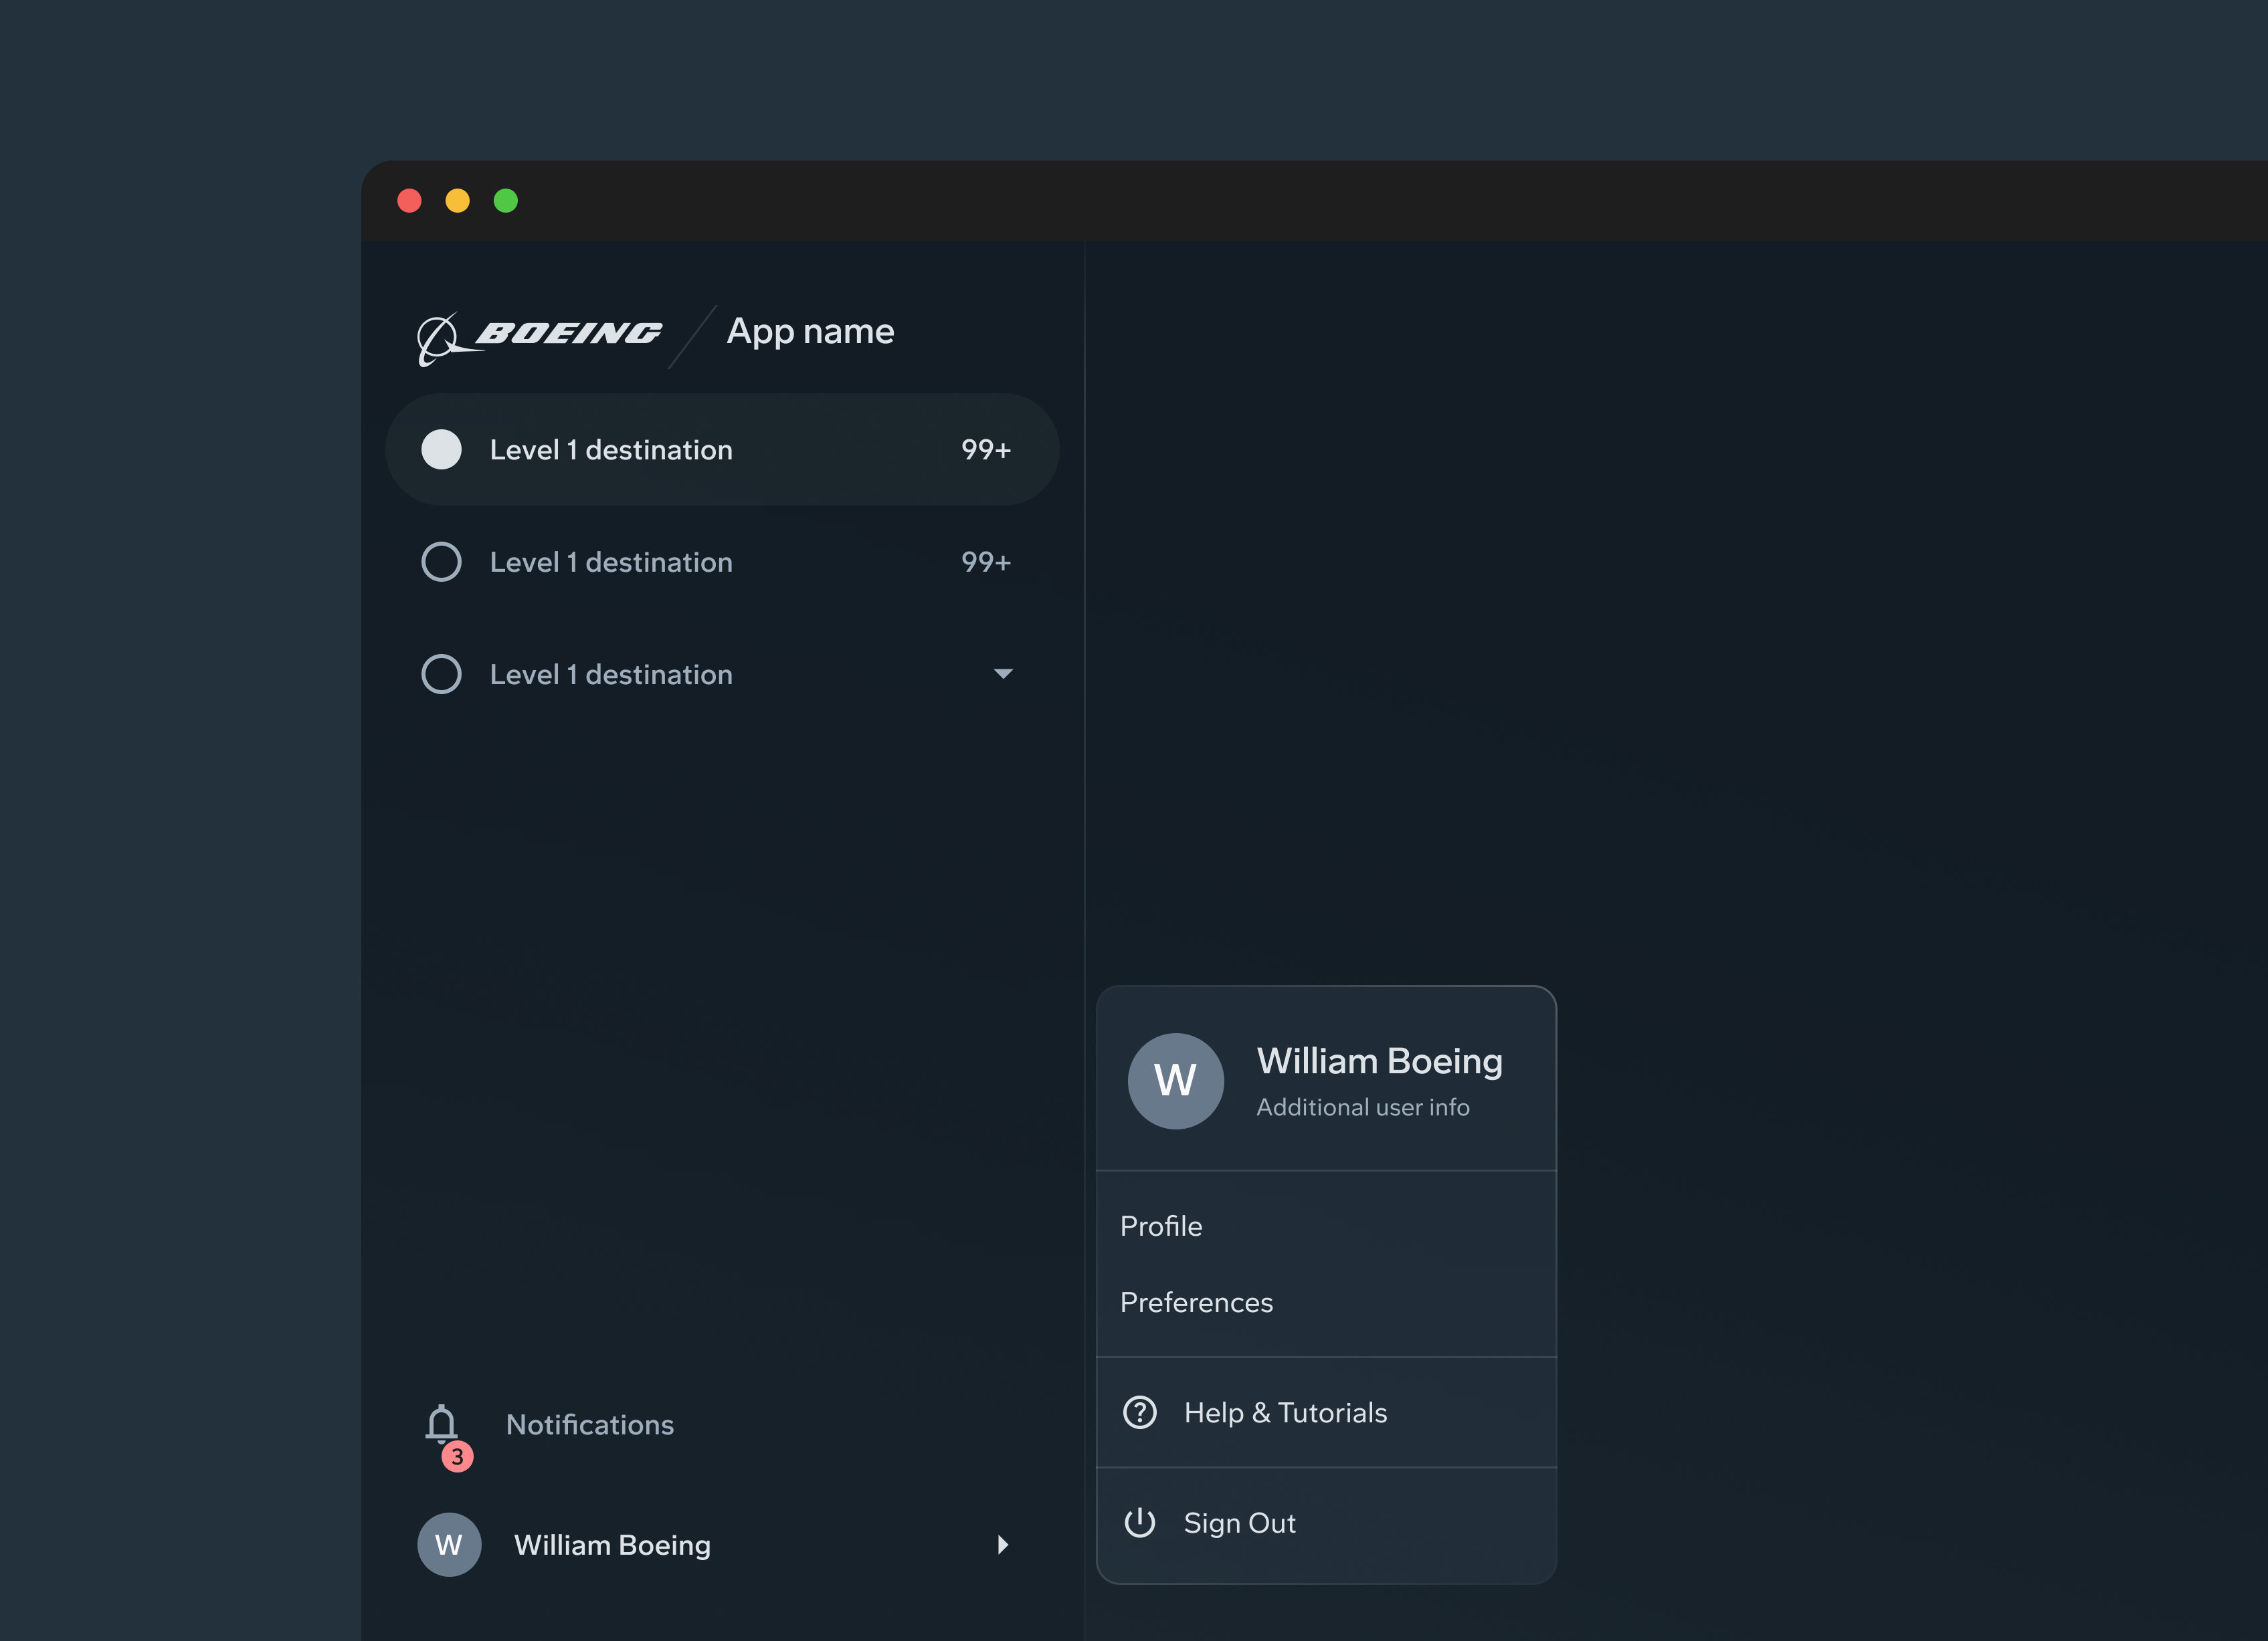Select the second Level 1 destination circle

click(441, 562)
